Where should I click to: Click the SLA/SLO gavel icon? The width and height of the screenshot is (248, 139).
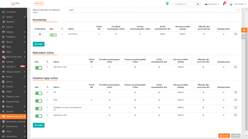pyautogui.click(x=3, y=112)
